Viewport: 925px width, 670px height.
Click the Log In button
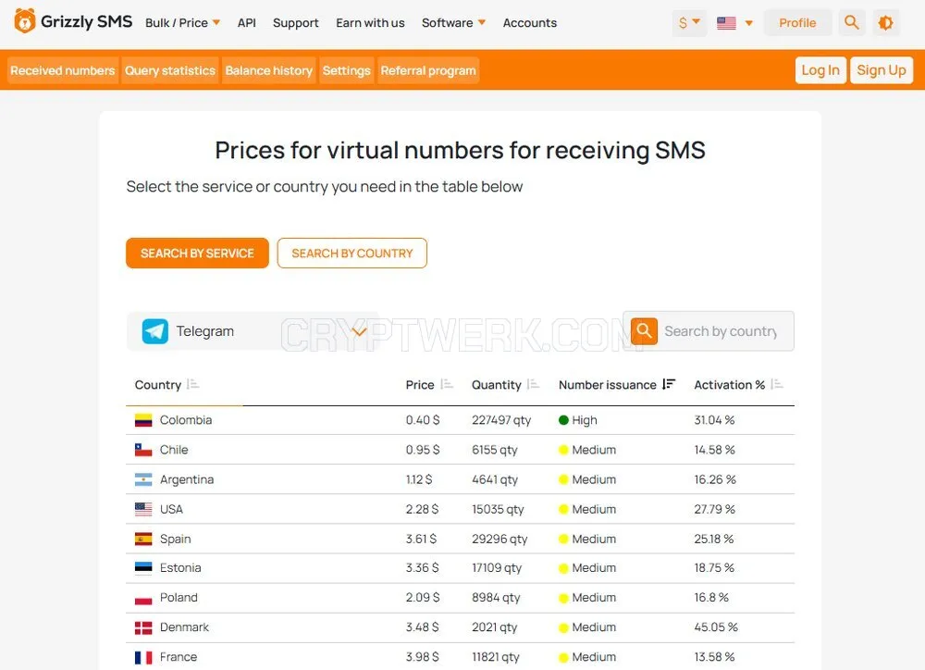(820, 70)
